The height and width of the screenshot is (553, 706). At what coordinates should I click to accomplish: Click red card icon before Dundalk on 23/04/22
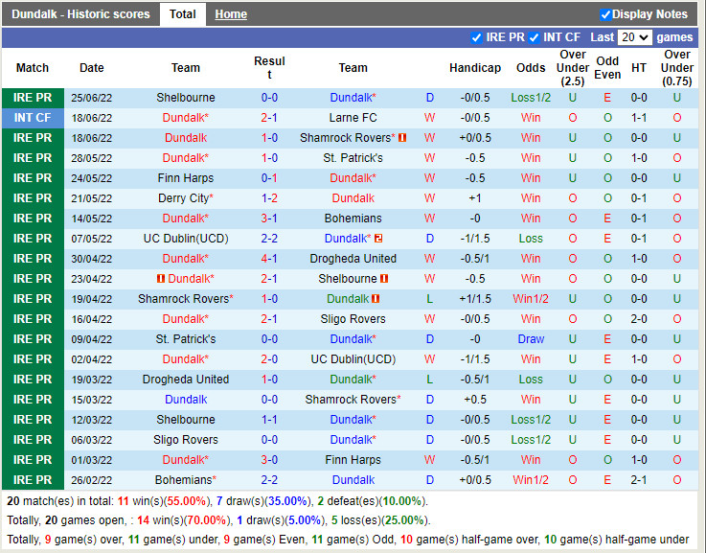pos(161,279)
